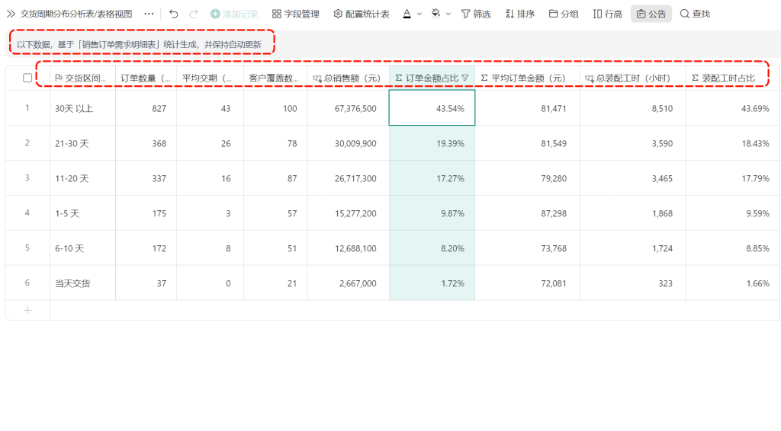Select assembly hours cell 8,510
This screenshot has height=431, width=781.
coord(632,108)
